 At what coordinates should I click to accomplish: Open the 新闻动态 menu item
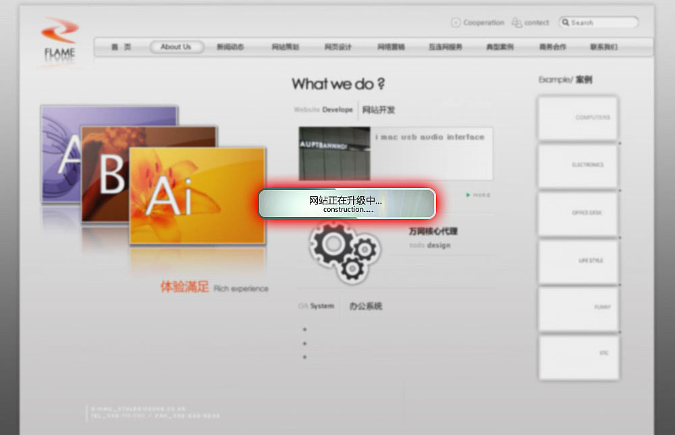pos(230,47)
